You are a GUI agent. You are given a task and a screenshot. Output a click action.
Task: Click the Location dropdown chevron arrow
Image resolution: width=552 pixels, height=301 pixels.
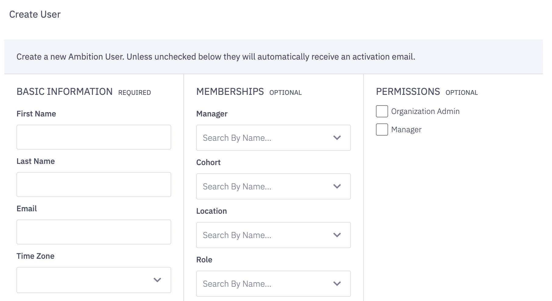click(337, 235)
